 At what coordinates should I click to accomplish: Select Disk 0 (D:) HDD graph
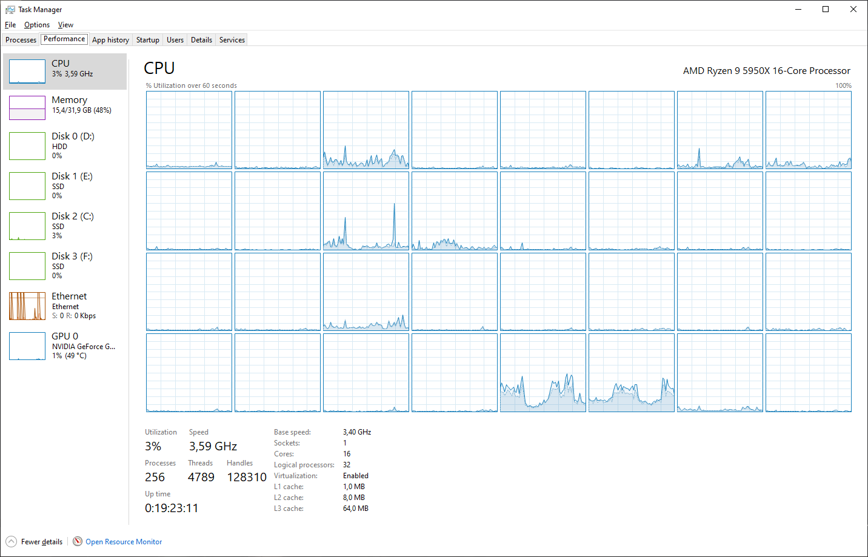(x=27, y=146)
